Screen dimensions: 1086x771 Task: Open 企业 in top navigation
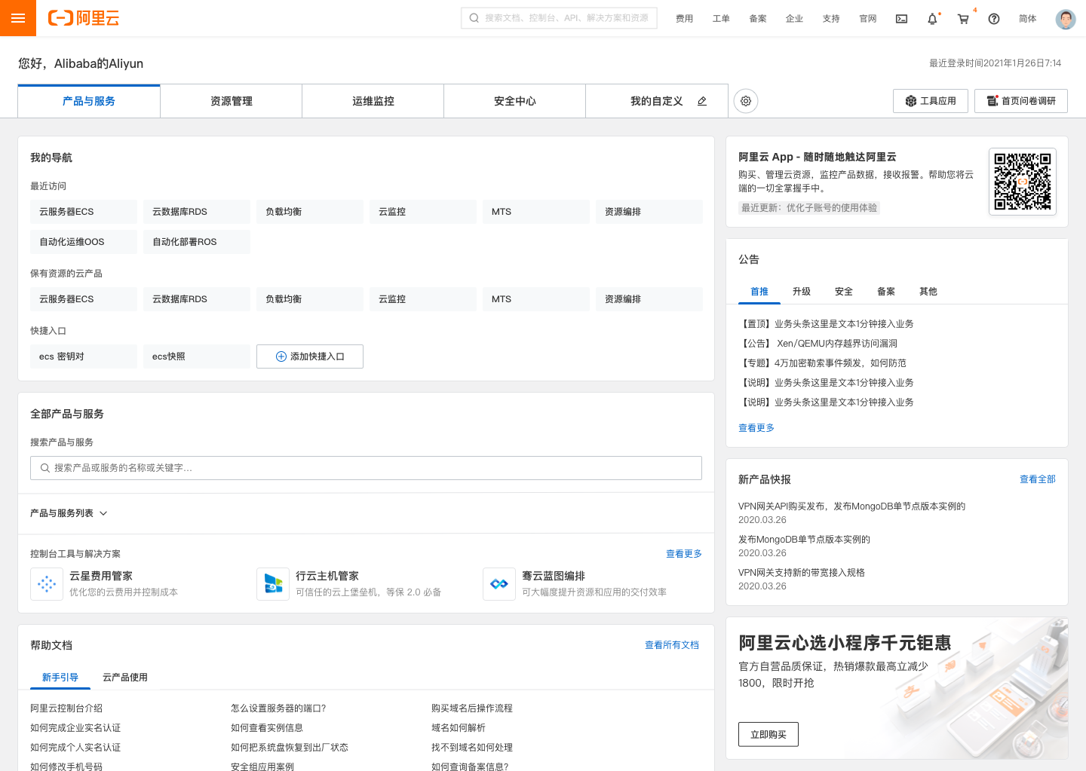point(794,19)
